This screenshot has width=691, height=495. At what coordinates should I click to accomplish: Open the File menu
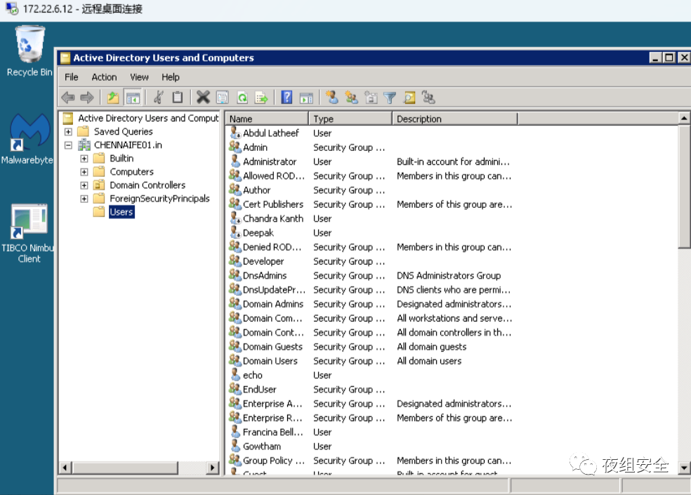pos(72,77)
